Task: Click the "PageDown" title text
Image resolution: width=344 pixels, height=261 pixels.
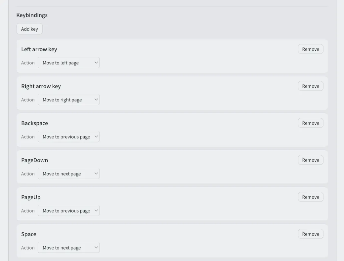Action: [x=34, y=160]
